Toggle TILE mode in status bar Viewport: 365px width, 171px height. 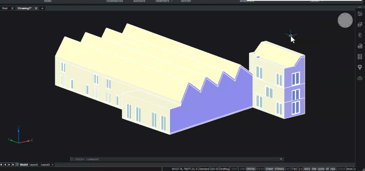(295, 169)
